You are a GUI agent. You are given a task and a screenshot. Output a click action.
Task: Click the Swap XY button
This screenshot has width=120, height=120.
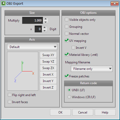click(48, 55)
